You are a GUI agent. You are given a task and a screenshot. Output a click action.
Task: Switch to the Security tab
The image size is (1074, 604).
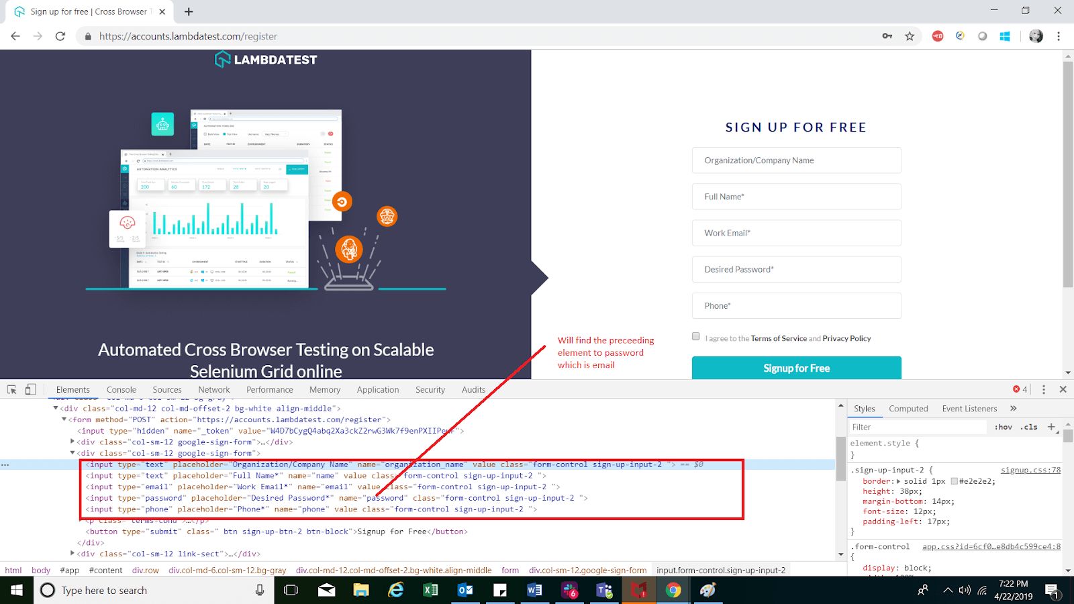point(430,389)
